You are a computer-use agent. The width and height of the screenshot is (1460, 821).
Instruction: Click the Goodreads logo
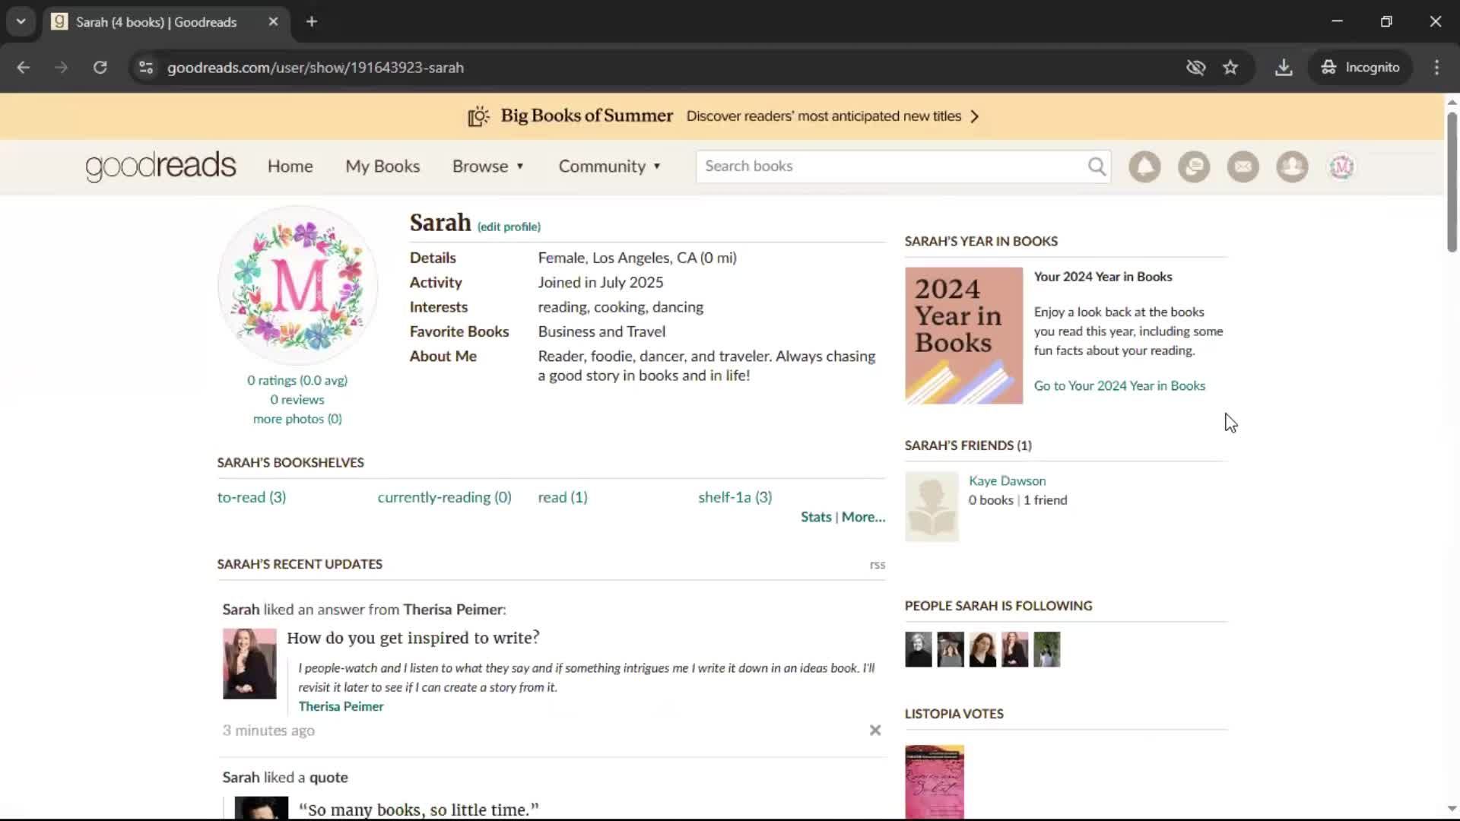pos(160,166)
